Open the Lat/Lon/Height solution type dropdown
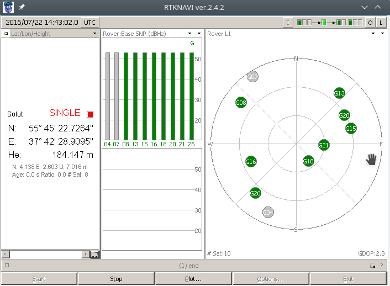390x286 pixels. click(x=95, y=34)
